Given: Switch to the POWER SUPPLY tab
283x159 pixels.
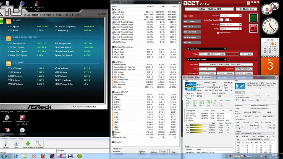Looking at the screenshot, I should (x=192, y=37).
